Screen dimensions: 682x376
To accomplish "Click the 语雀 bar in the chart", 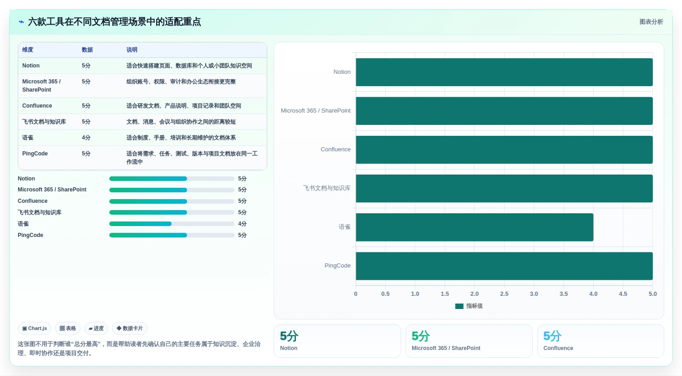I will click(x=474, y=227).
